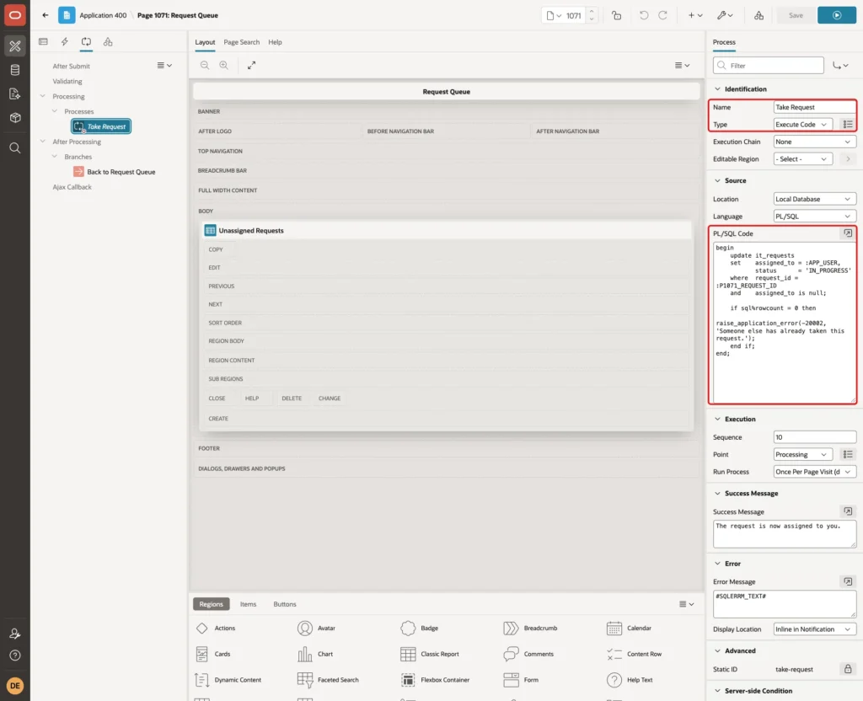This screenshot has height=701, width=863.
Task: Click the property Filter search field
Action: (769, 66)
